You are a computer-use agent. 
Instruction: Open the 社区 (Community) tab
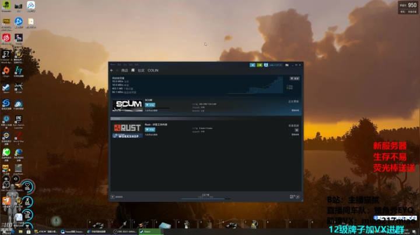[141, 70]
